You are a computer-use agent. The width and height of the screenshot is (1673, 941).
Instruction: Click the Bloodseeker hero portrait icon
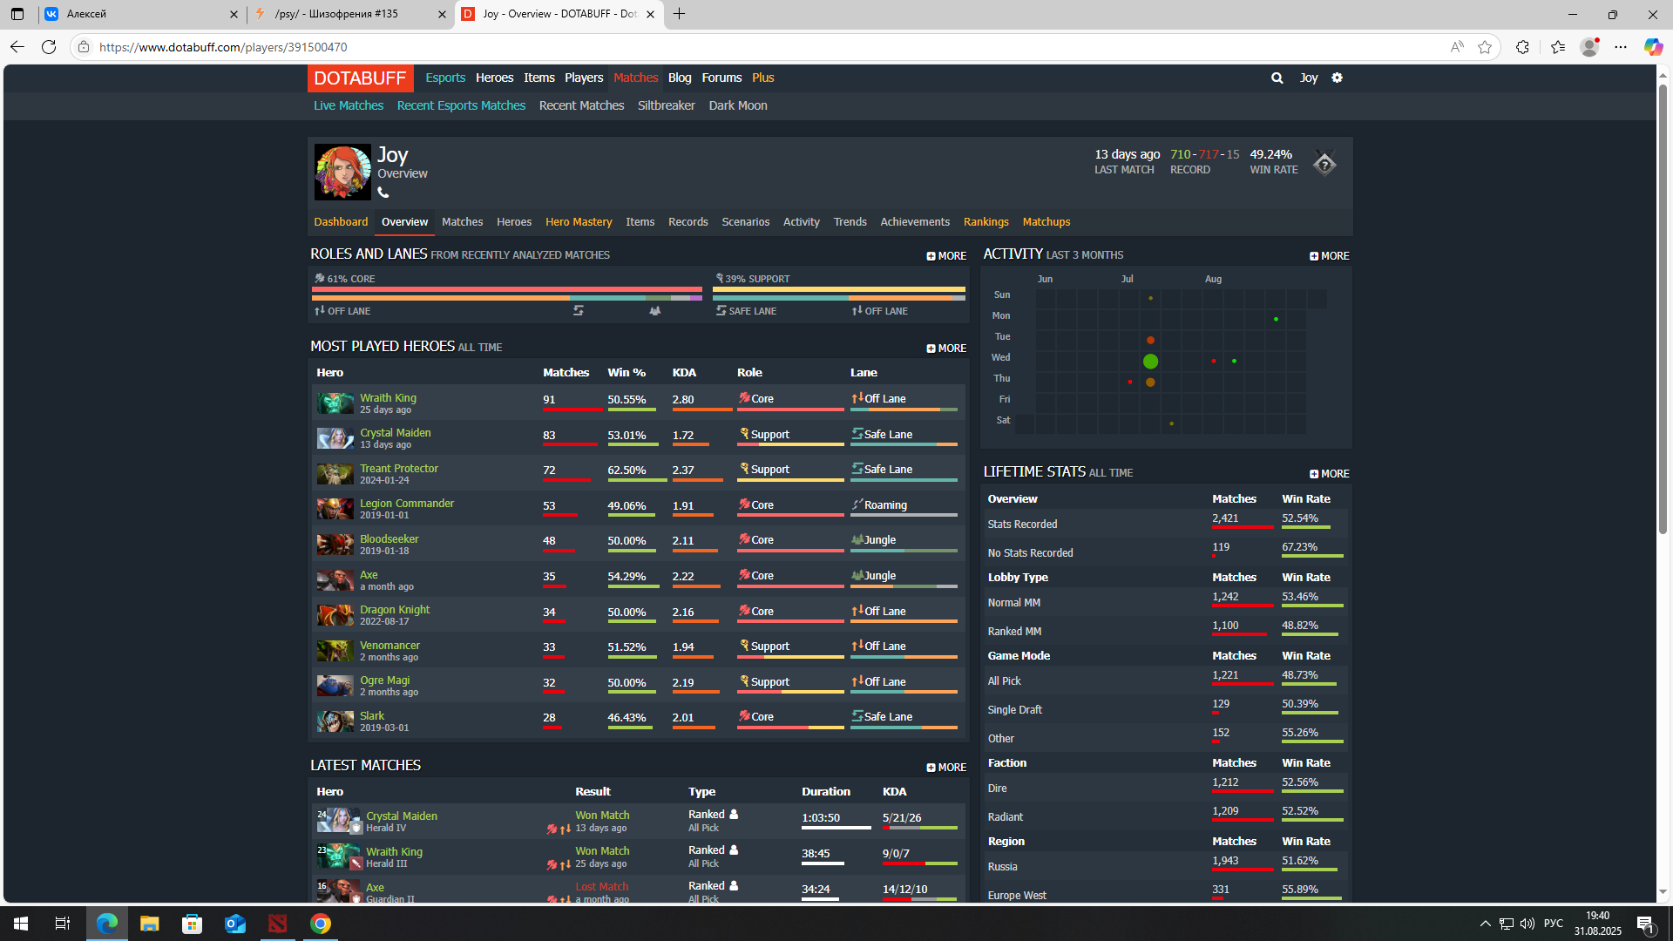tap(335, 544)
